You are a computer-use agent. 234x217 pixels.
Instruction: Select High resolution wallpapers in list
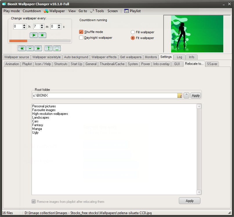[50, 114]
